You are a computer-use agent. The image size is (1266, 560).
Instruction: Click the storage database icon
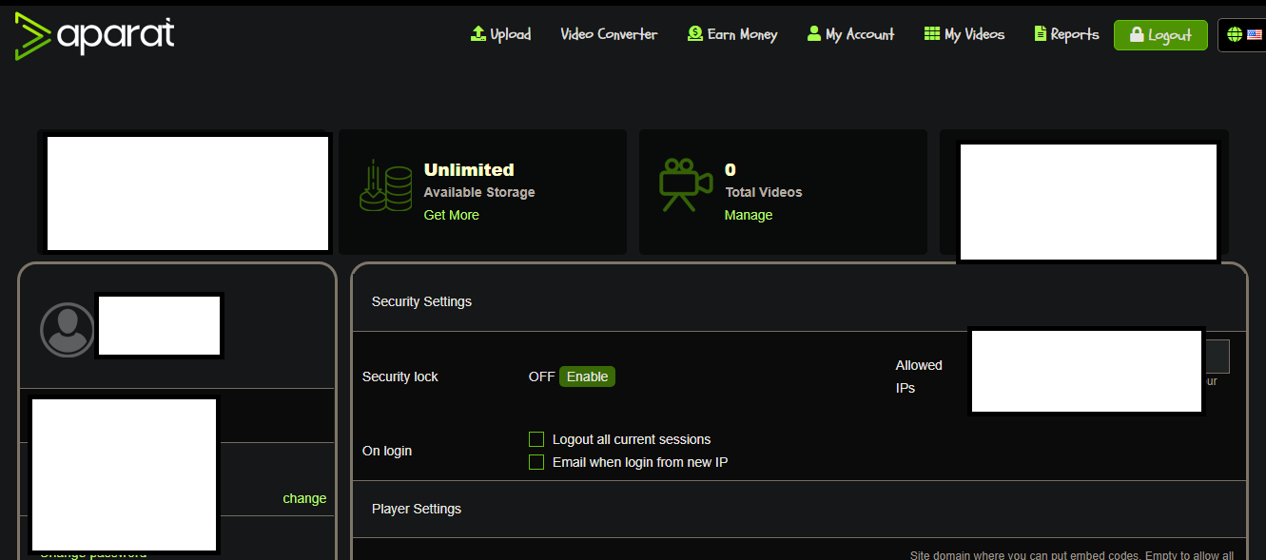pyautogui.click(x=386, y=184)
